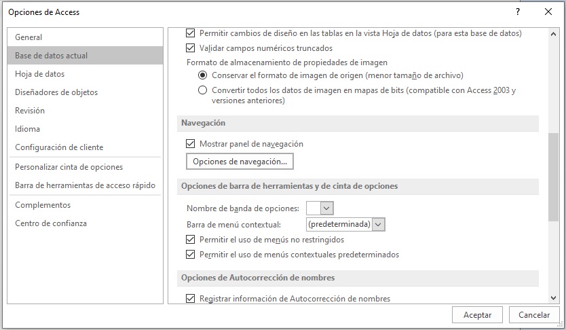
Task: Click Formato de almacenamiento de propiedades label
Action: click(287, 62)
